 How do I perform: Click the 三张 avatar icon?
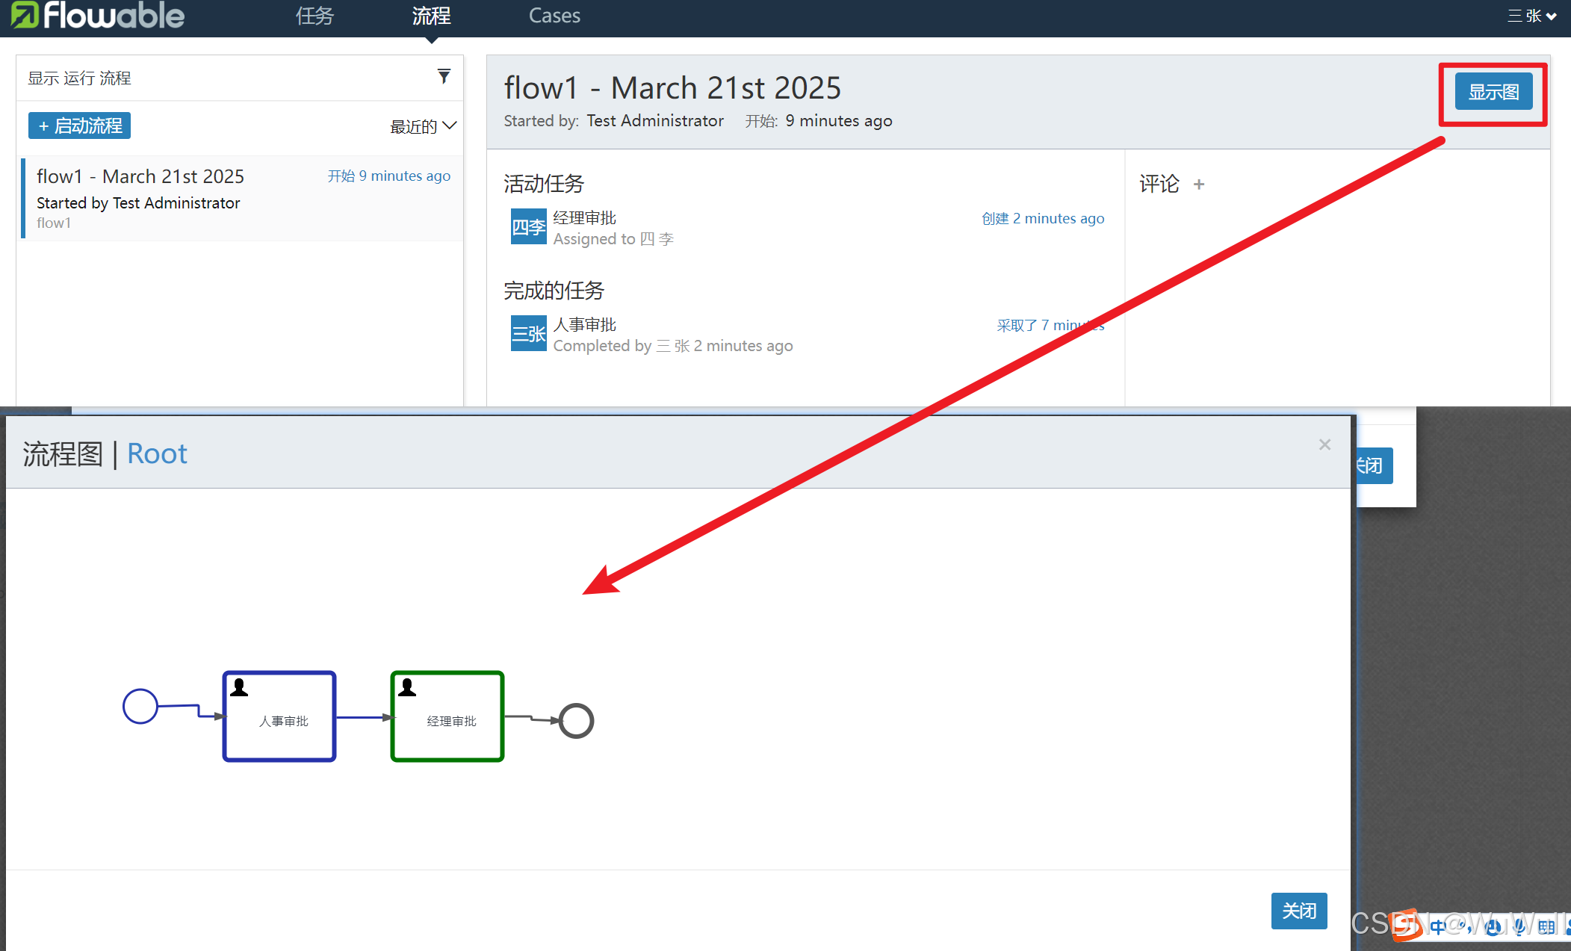[528, 334]
